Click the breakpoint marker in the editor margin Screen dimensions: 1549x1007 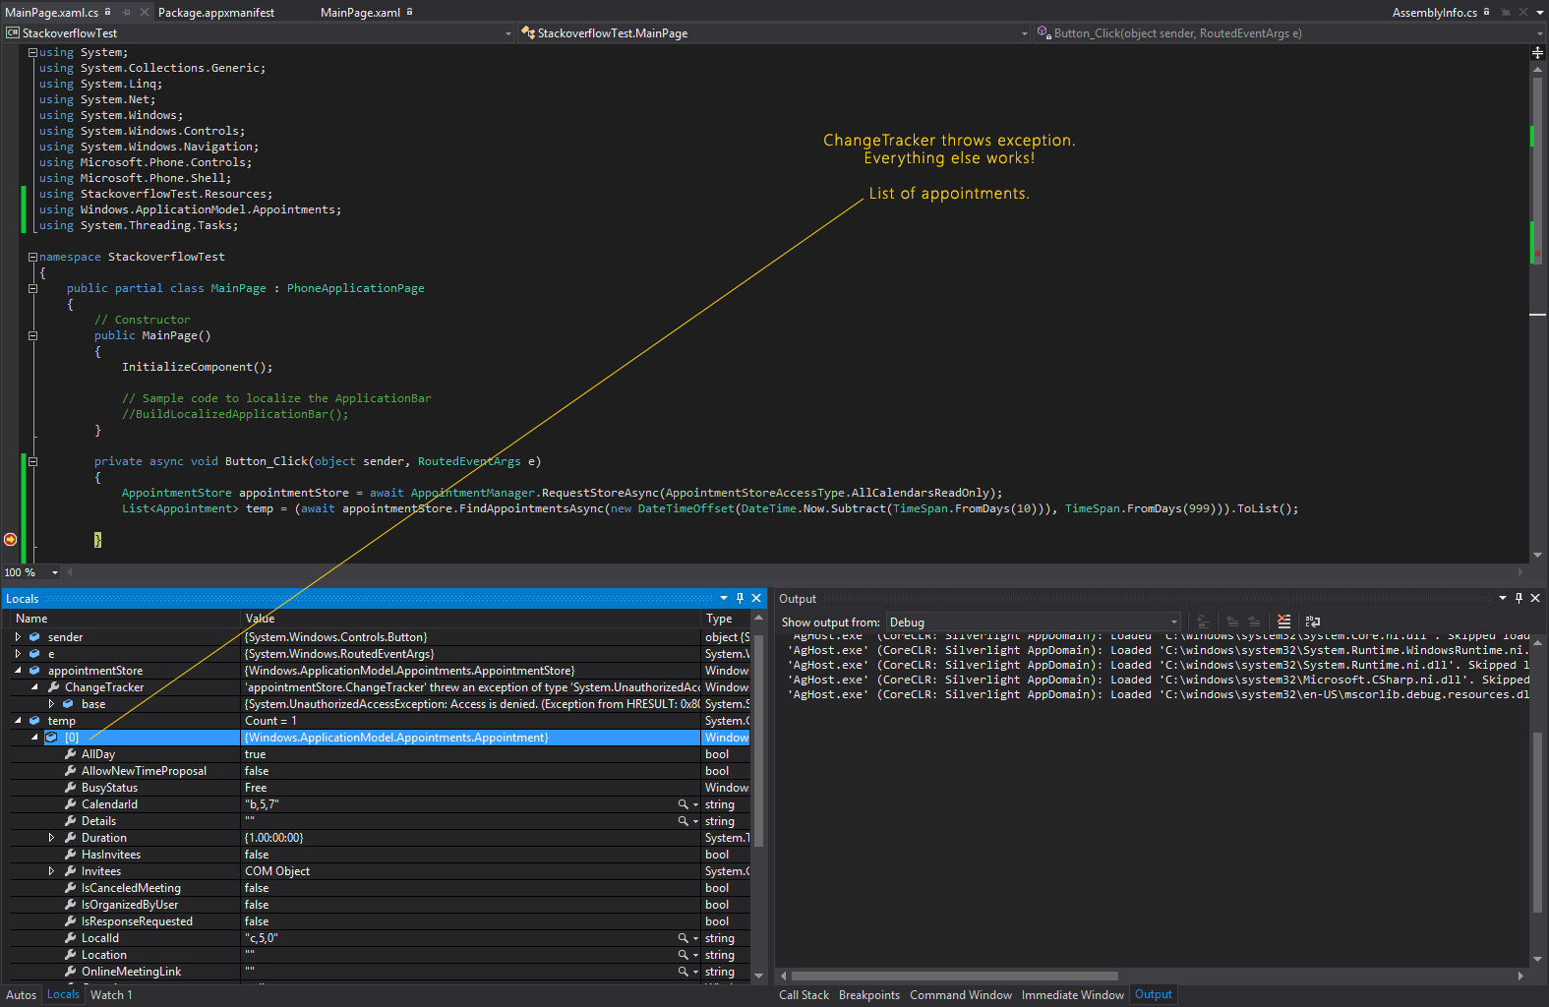(x=11, y=539)
